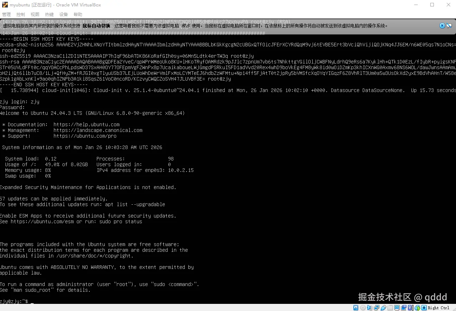Dismiss the mouse integration notification bar

click(442, 26)
